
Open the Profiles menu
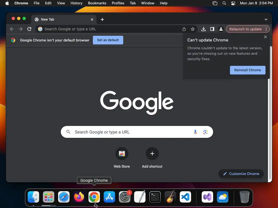point(118,3)
